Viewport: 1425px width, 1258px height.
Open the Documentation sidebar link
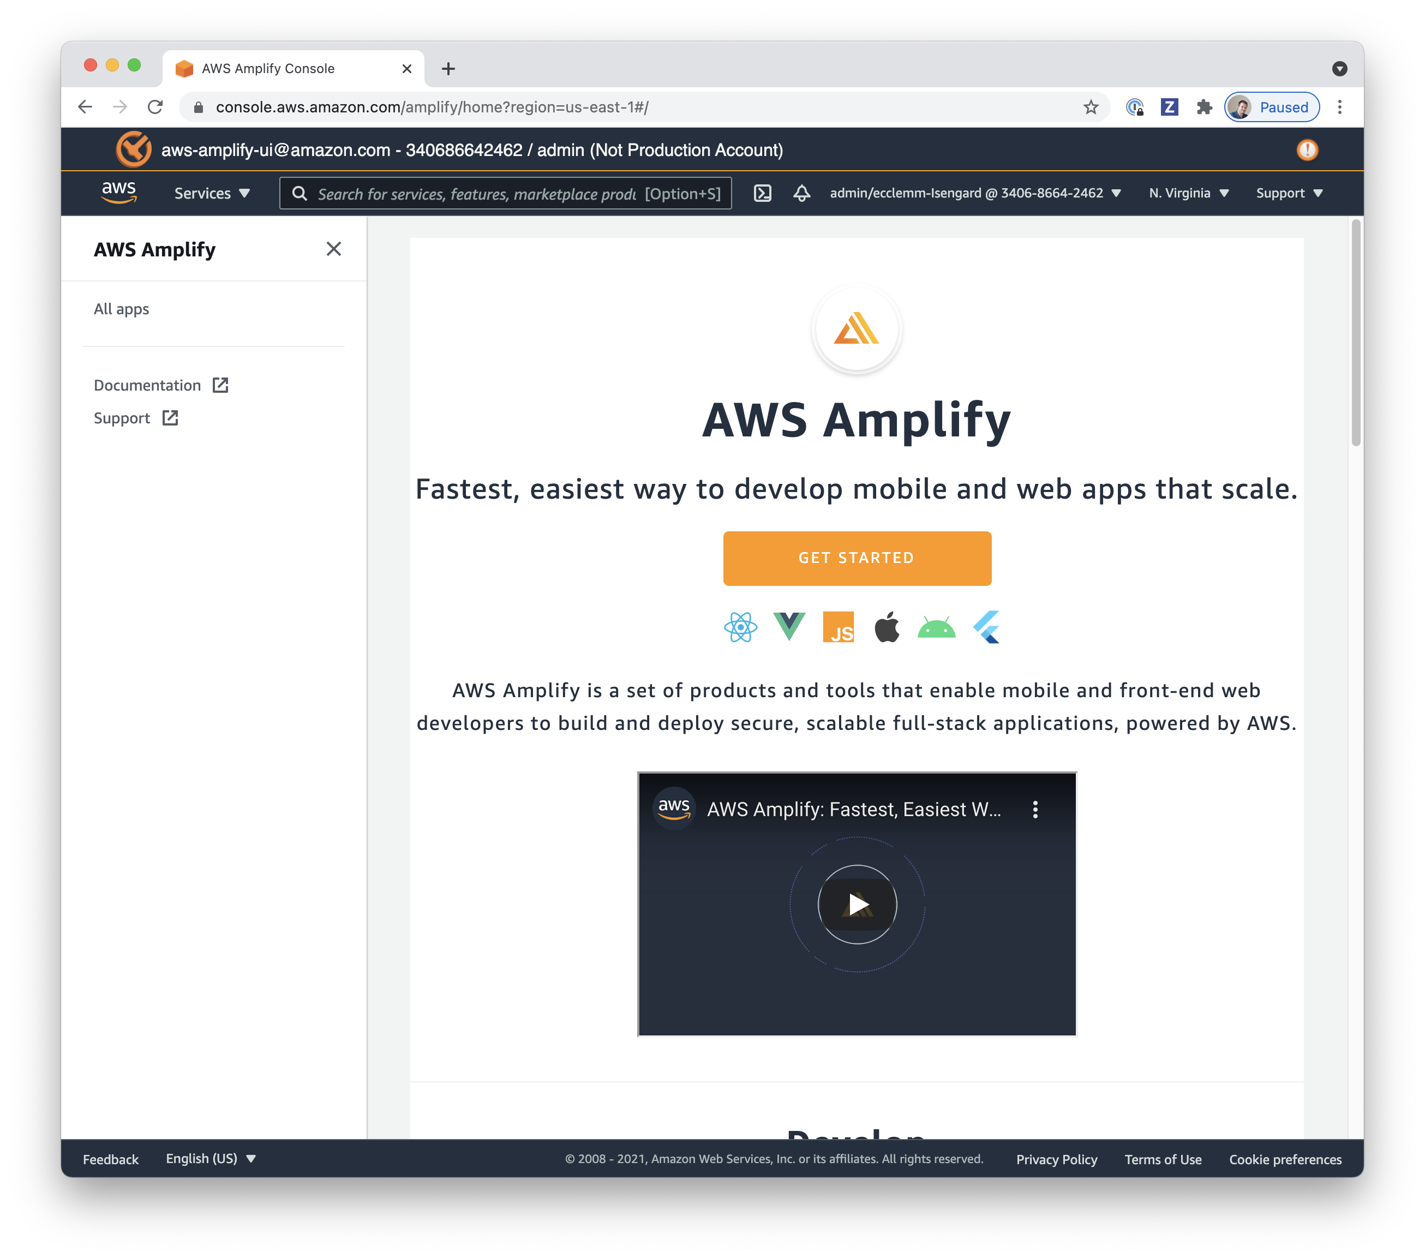(147, 385)
